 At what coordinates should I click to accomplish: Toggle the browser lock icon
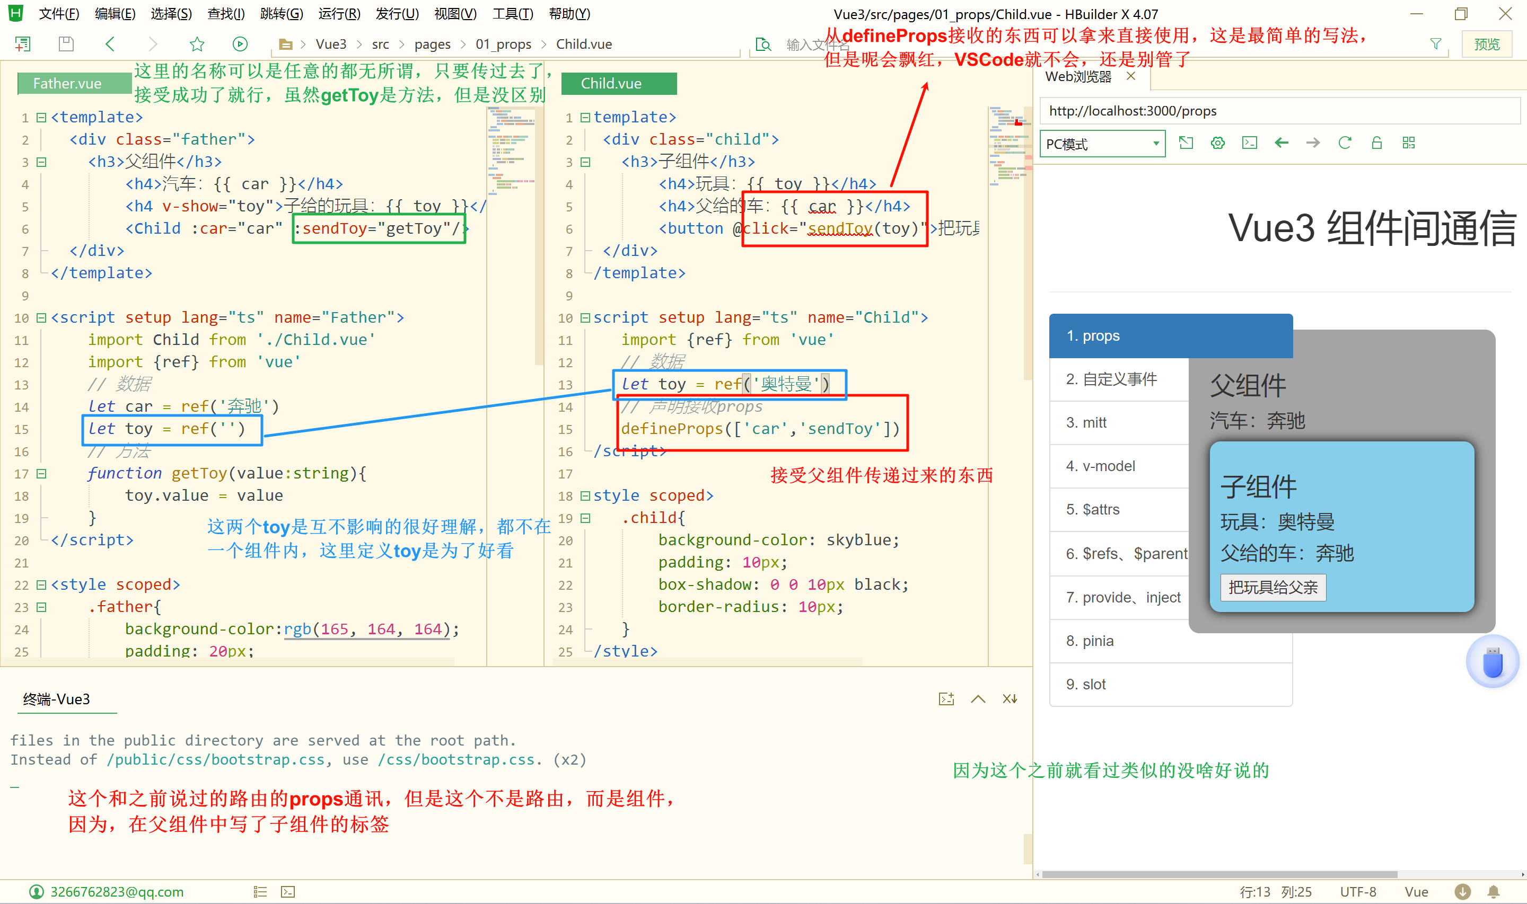click(1376, 143)
